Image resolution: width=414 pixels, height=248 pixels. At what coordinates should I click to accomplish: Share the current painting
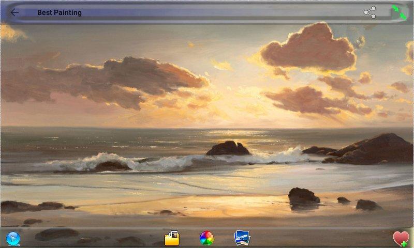tap(369, 12)
